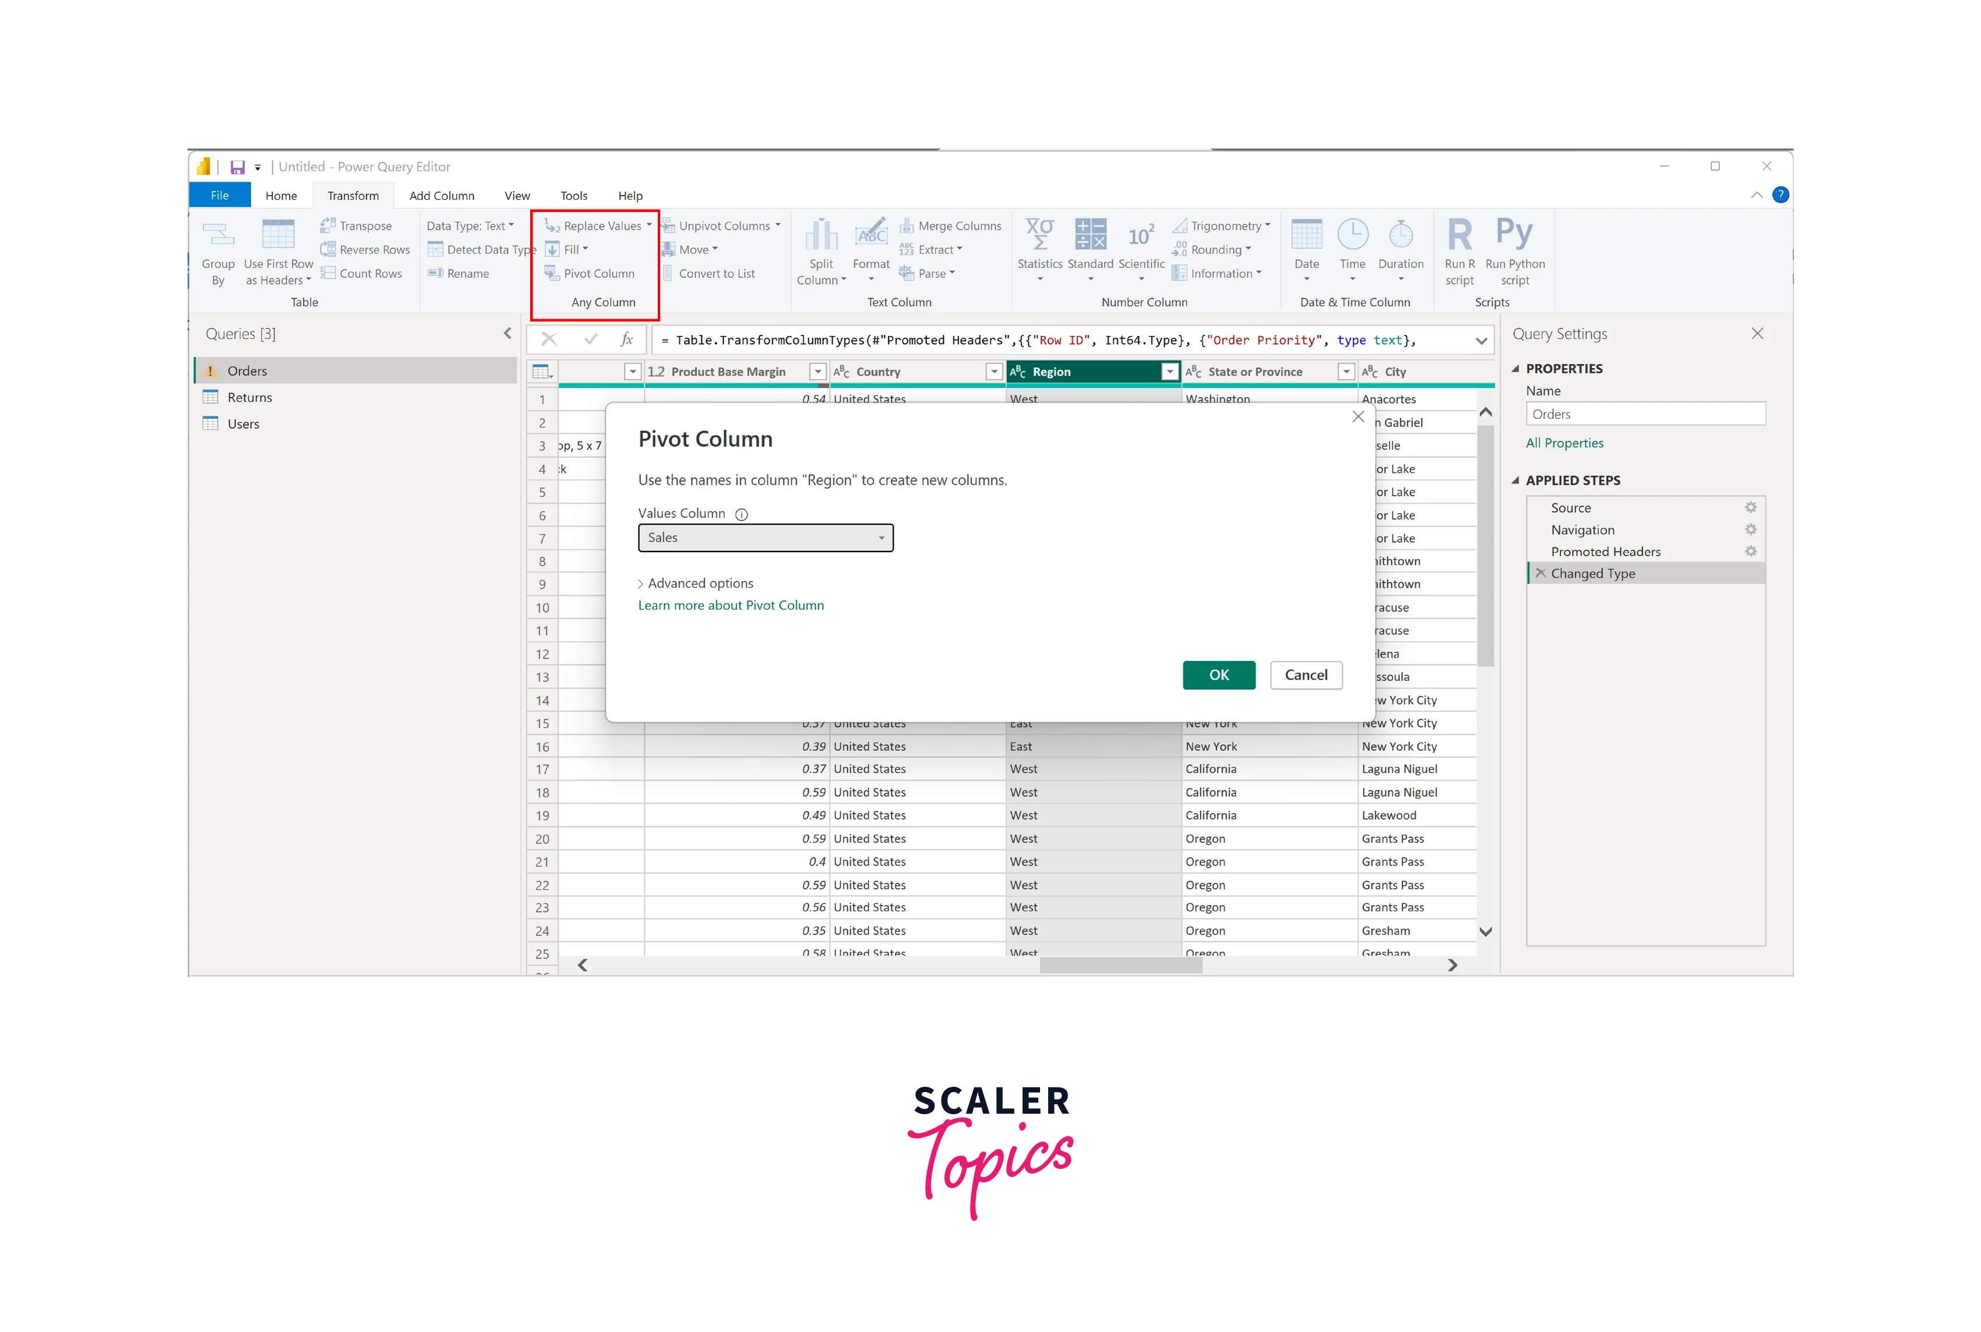Click the Values Column info icon
Viewport: 1981px width, 1332px height.
[x=741, y=514]
